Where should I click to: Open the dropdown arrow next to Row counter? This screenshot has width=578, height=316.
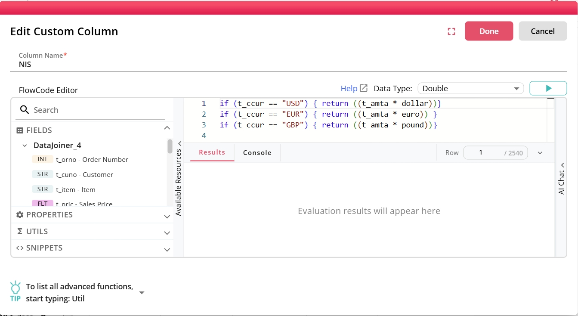540,153
